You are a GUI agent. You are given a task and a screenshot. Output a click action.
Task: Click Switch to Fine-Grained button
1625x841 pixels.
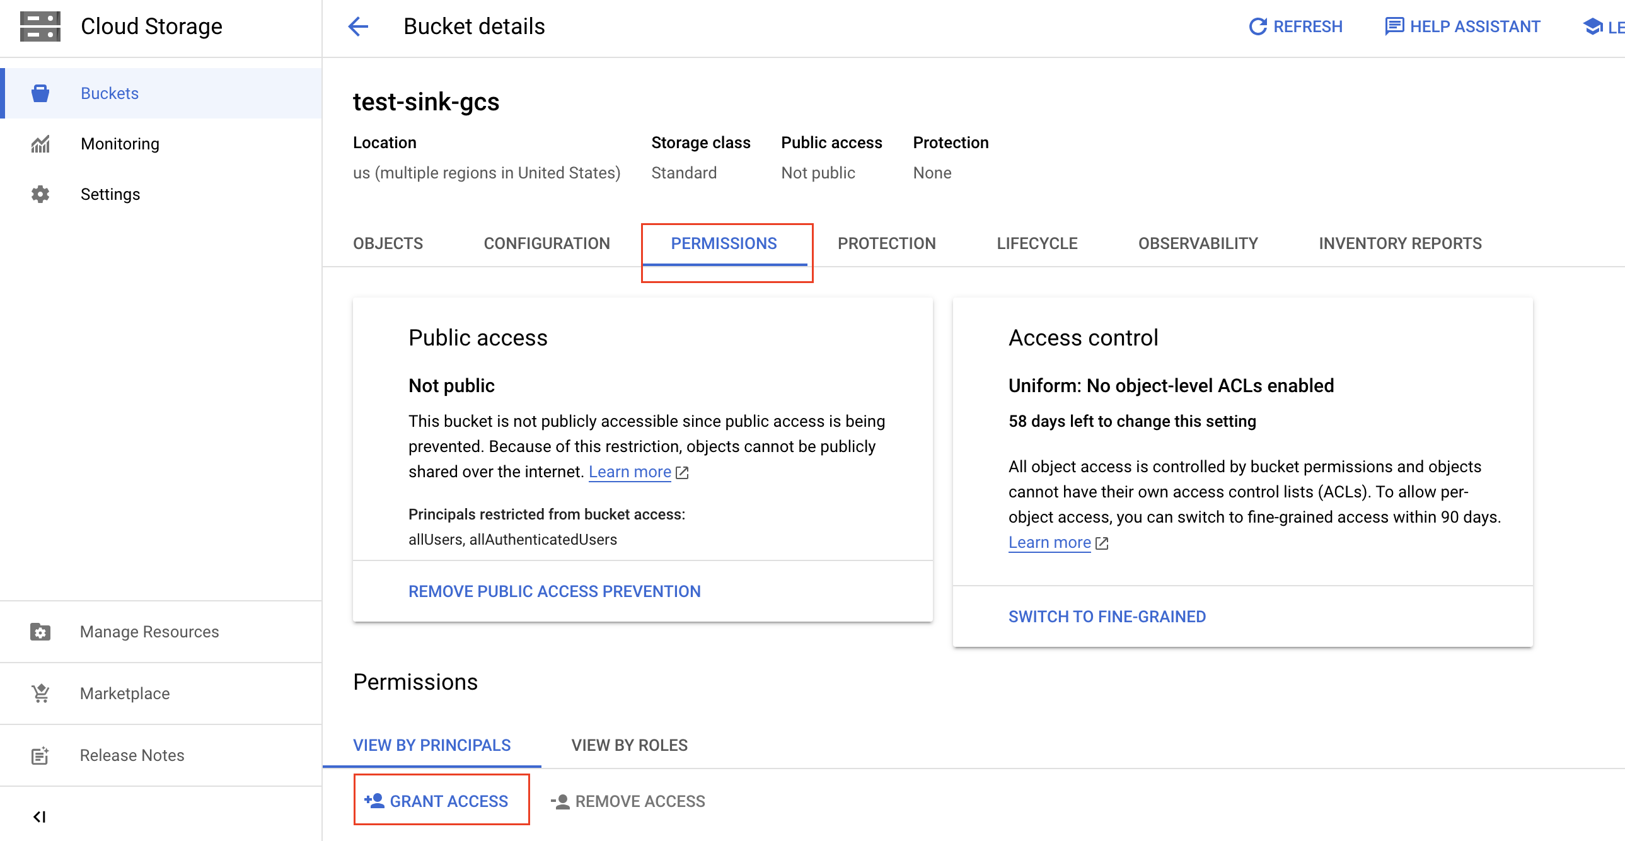click(1107, 617)
